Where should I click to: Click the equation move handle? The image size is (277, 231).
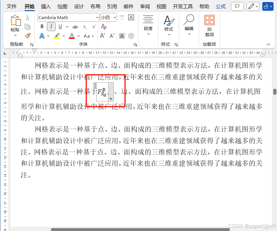pos(95,85)
